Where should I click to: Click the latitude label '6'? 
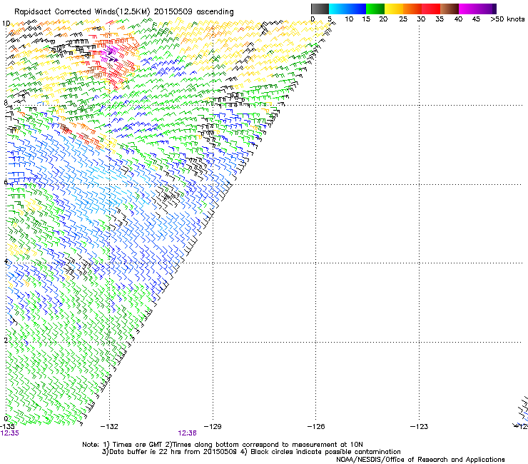click(6, 182)
